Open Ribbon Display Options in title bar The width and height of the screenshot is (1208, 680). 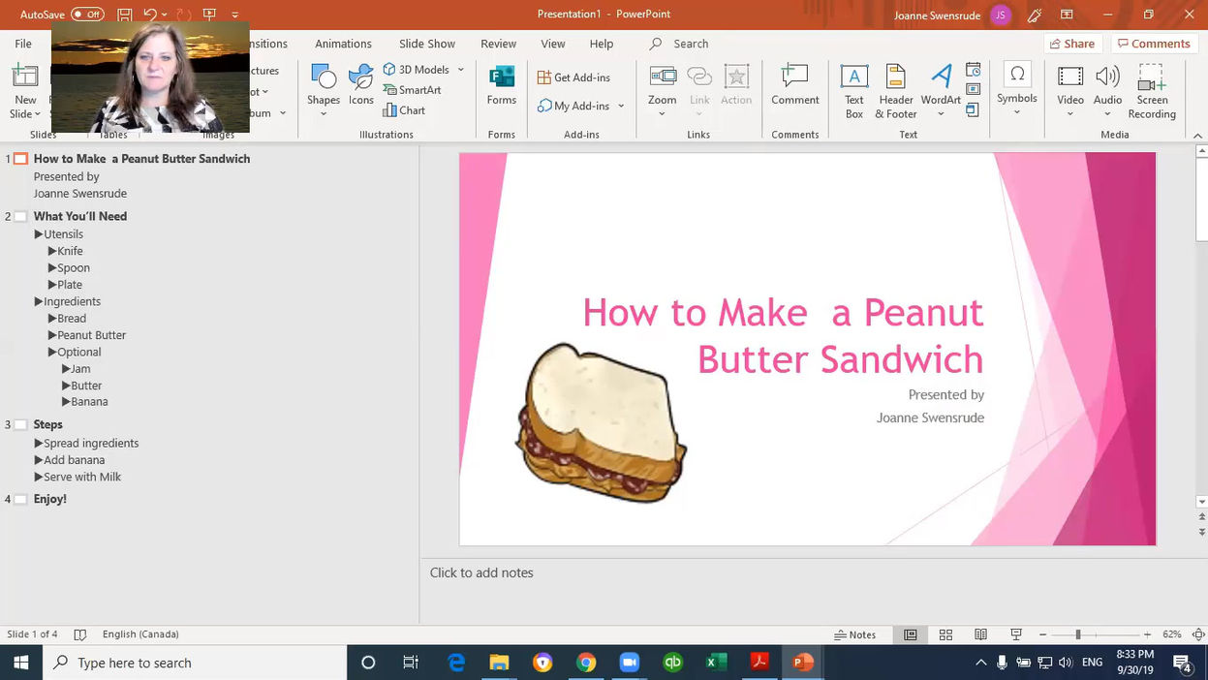pos(1067,15)
